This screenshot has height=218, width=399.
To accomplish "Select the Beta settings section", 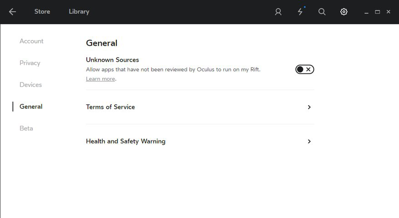I will click(26, 128).
